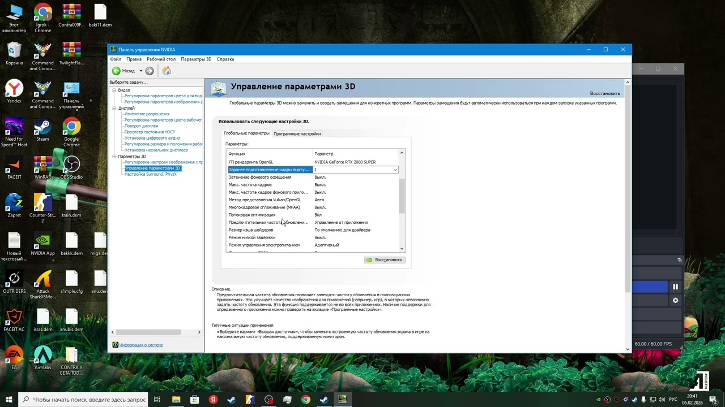Open train.dem file on desktop

(x=71, y=206)
